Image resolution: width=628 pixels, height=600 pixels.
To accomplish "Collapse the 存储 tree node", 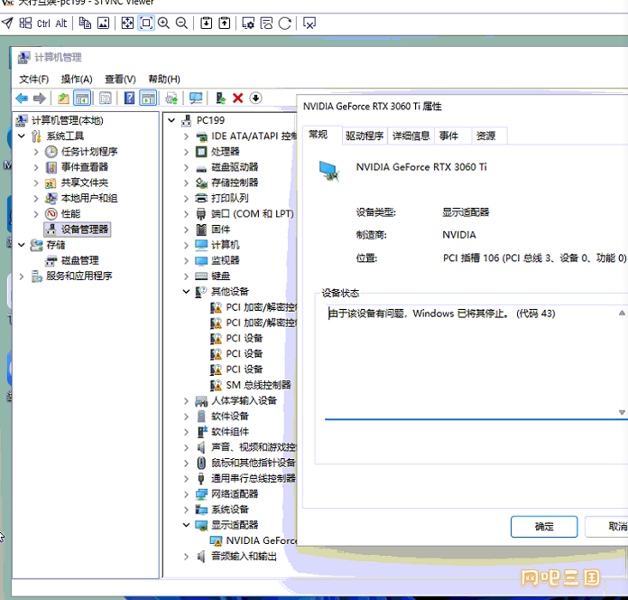I will (22, 245).
